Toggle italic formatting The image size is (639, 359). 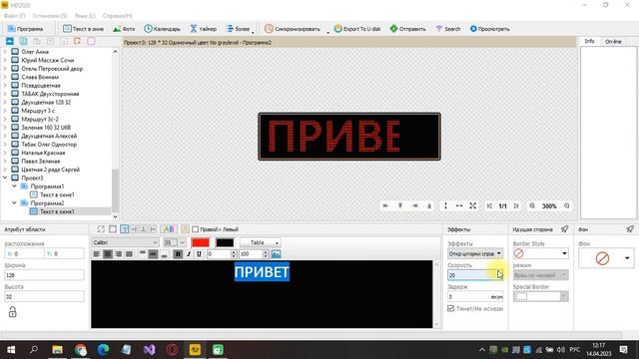click(x=189, y=254)
